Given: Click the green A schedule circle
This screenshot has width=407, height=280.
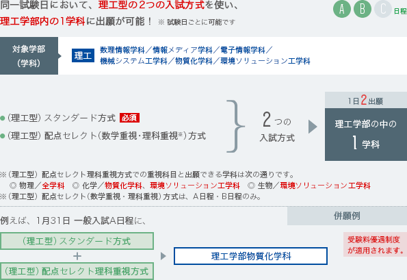Looking at the screenshot, I should (342, 9).
